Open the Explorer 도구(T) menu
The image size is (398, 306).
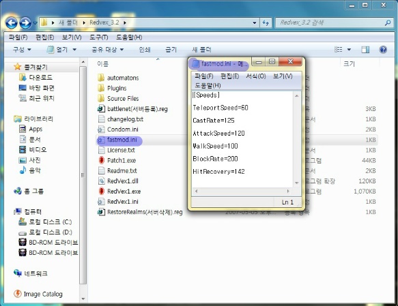pos(99,37)
